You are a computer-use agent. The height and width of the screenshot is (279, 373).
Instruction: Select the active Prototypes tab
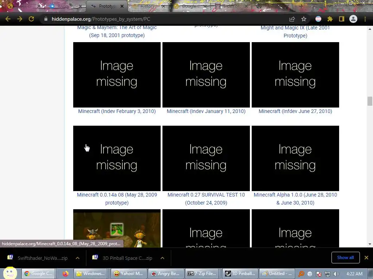[107, 6]
